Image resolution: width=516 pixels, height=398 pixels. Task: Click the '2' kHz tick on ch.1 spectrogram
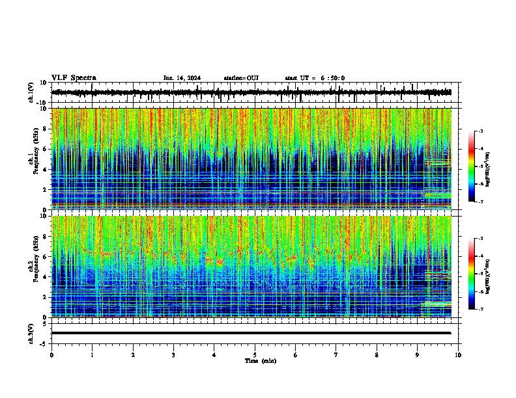pos(45,189)
